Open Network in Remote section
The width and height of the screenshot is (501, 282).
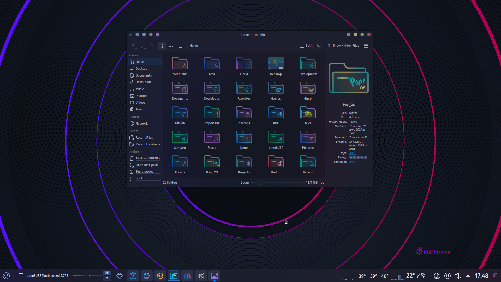tap(145, 124)
